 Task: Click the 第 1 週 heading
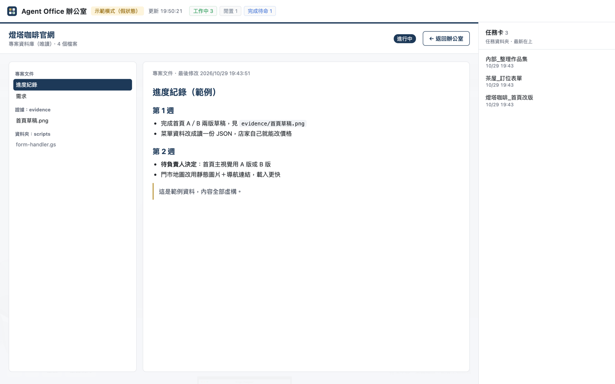tap(163, 111)
